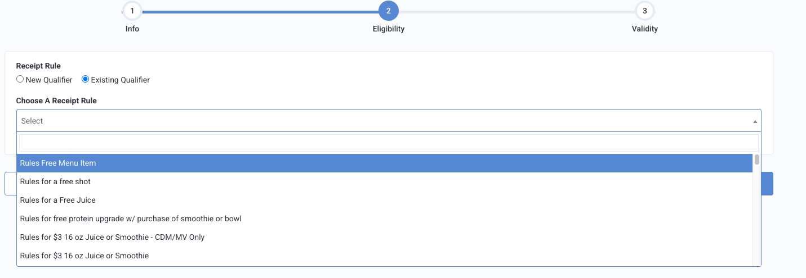Click the Eligibility step label
The height and width of the screenshot is (278, 806).
pyautogui.click(x=389, y=29)
